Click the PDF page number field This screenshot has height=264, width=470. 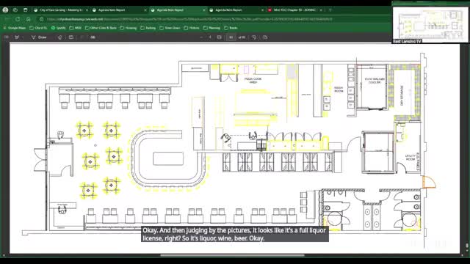[231, 37]
